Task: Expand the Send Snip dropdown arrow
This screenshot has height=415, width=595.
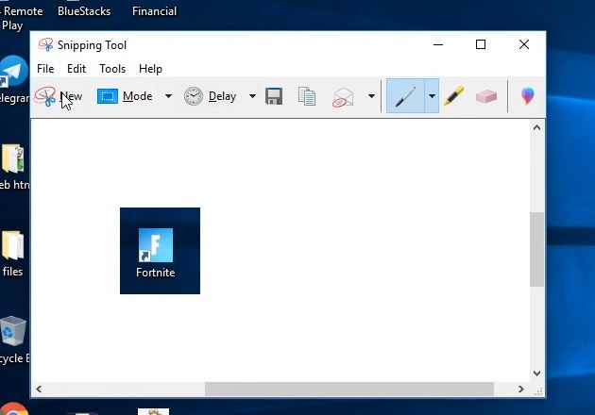Action: [x=371, y=96]
